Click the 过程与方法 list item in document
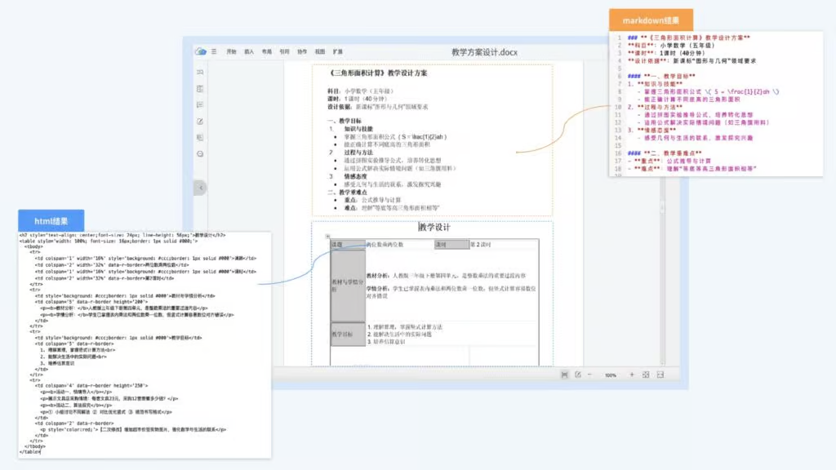 coord(358,153)
